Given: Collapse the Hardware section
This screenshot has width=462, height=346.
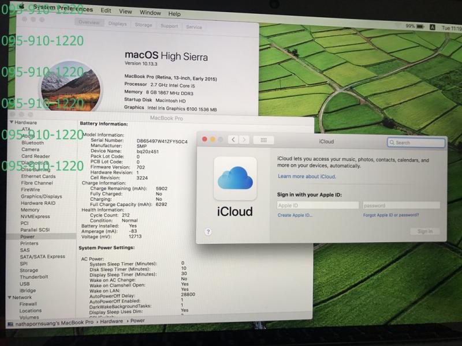Looking at the screenshot, I should [x=12, y=122].
